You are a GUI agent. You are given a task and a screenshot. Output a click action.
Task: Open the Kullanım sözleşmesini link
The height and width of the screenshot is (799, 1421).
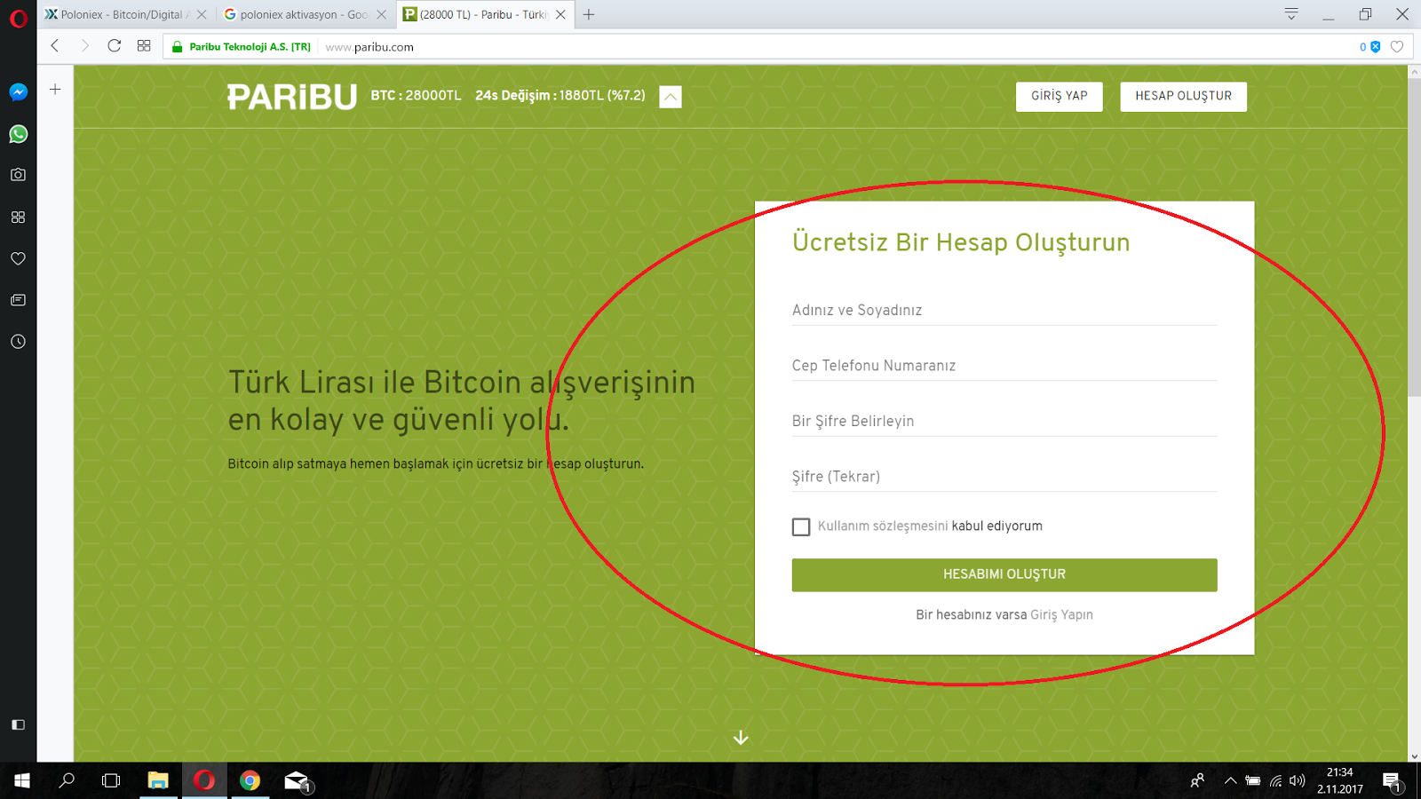883,526
